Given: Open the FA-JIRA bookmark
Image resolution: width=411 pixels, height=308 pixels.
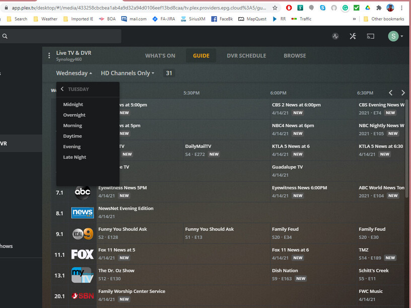Looking at the screenshot, I should coord(164,19).
